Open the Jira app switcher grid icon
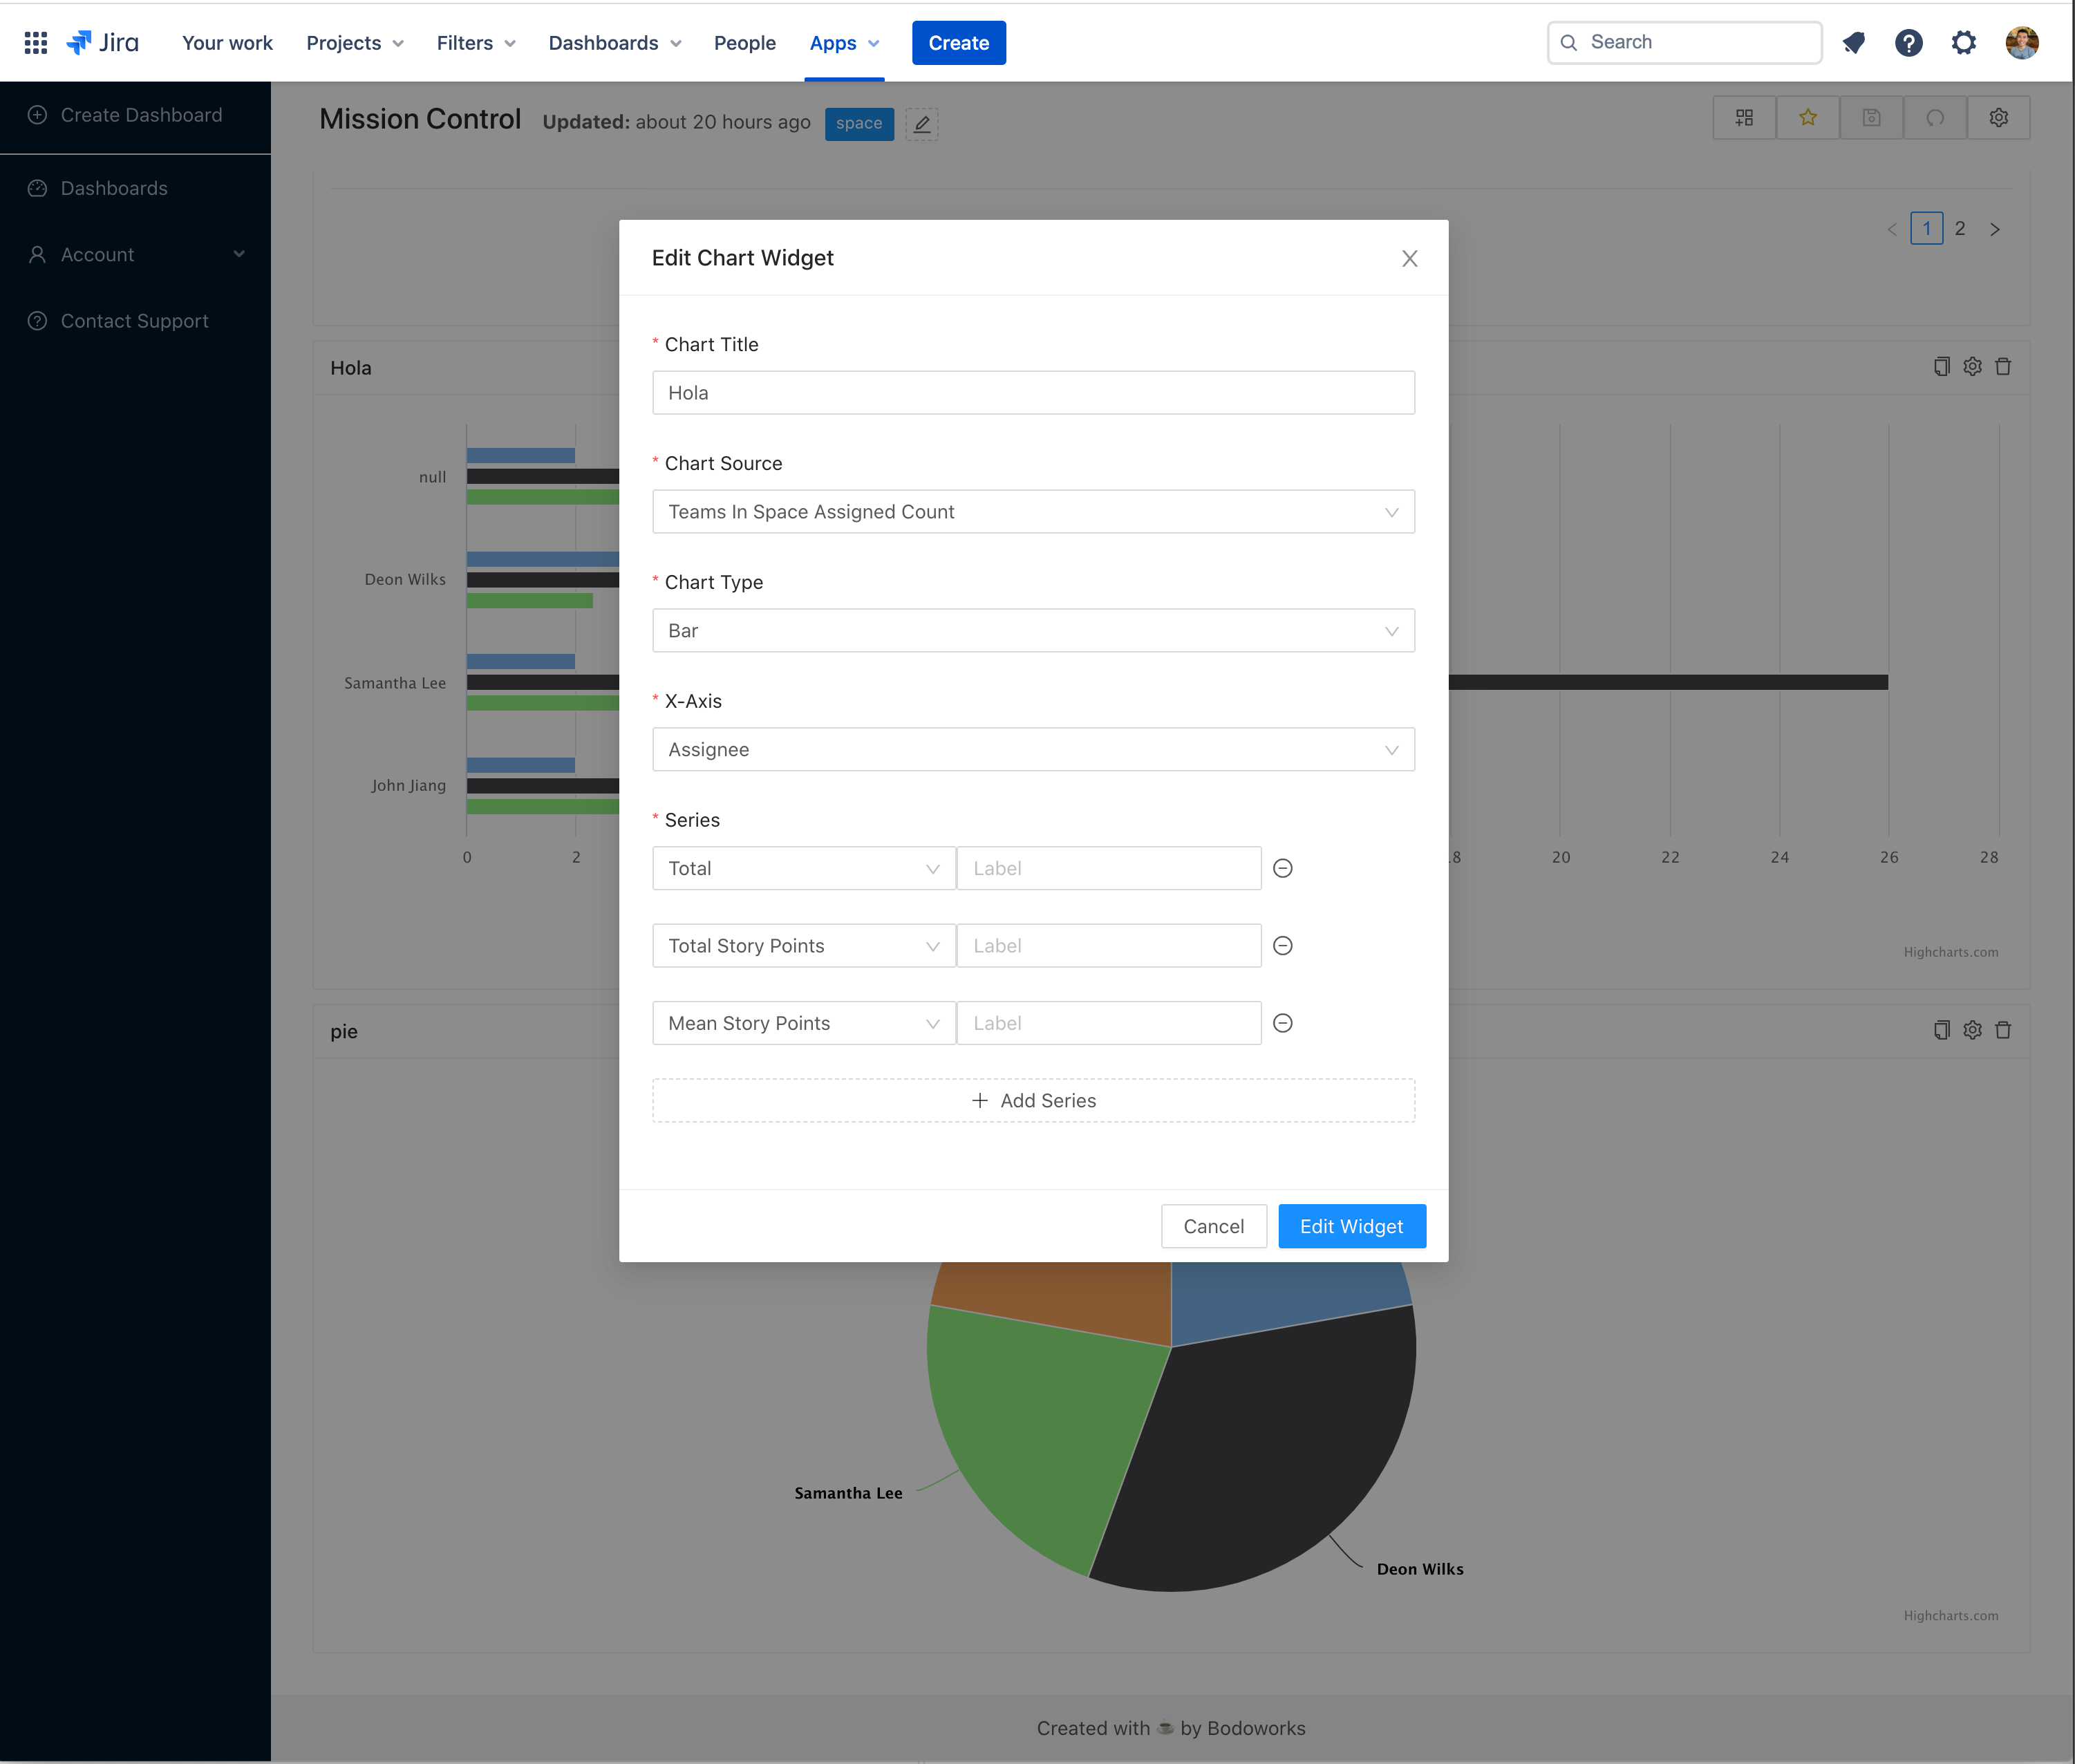 (x=36, y=42)
